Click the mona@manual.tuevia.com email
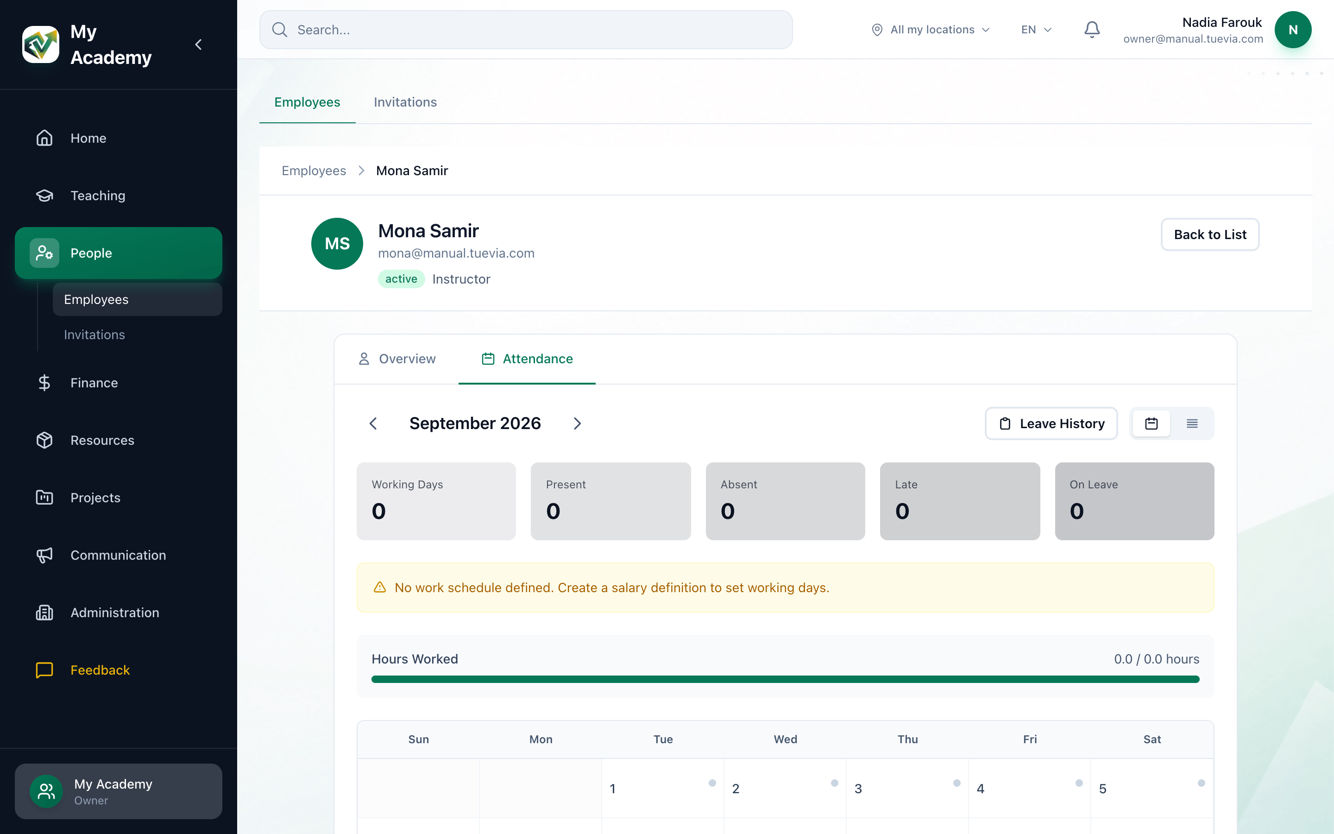The width and height of the screenshot is (1334, 834). pos(456,253)
